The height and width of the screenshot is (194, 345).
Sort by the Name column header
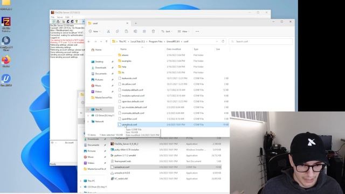tap(123, 49)
